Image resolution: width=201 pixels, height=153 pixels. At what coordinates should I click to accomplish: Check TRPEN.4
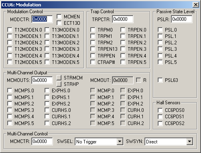coord(123,56)
